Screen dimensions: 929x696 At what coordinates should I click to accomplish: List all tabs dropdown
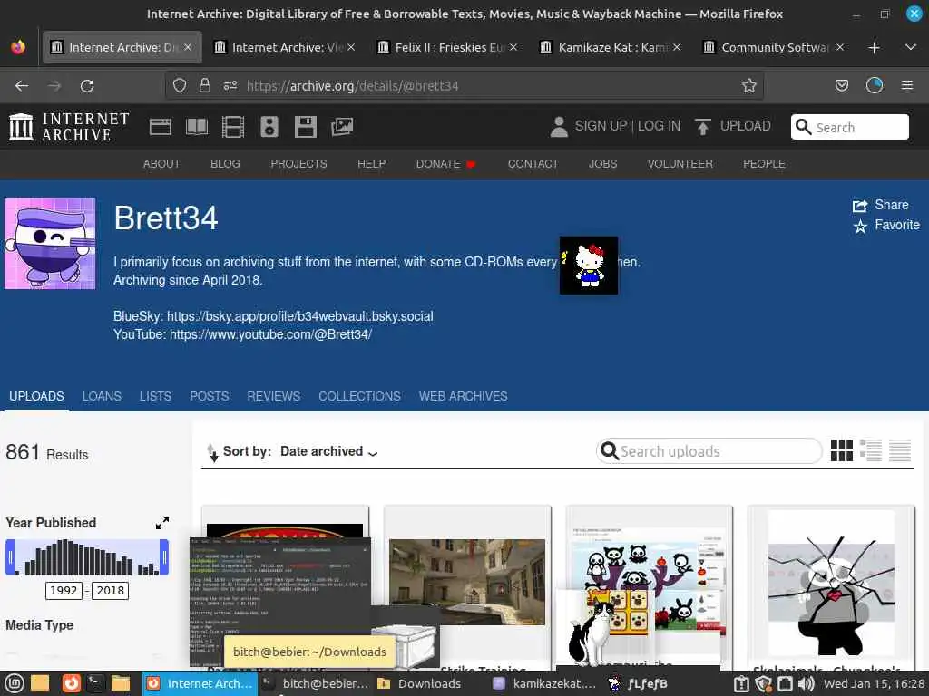click(x=911, y=47)
